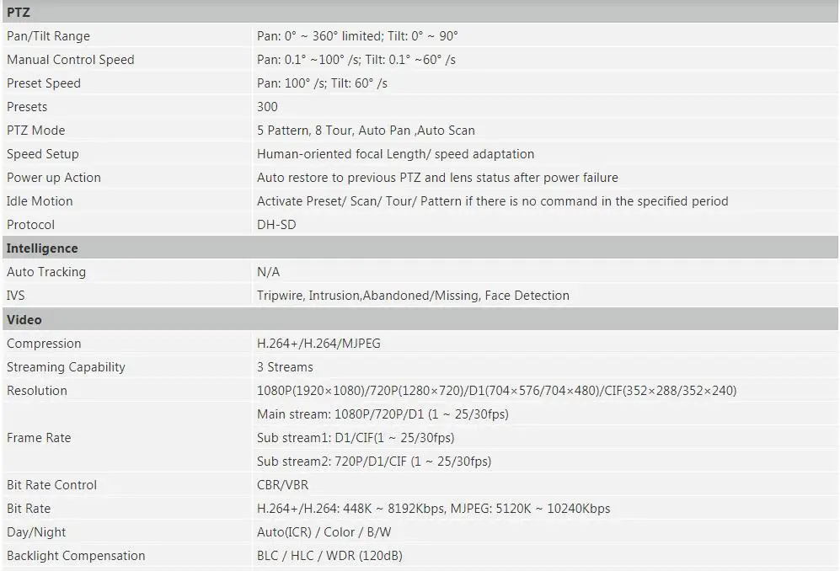The height and width of the screenshot is (571, 840).
Task: Click the CBR/VBR bit rate control value
Action: (x=282, y=485)
